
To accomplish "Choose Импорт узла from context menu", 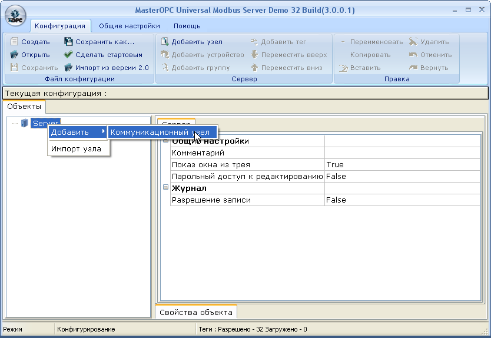I will pos(78,148).
